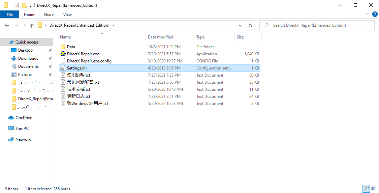379x193 pixels.
Task: Go up one folder level
Action: [x=32, y=25]
